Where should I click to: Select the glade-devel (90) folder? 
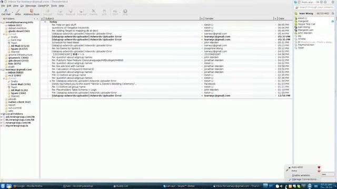(19, 31)
